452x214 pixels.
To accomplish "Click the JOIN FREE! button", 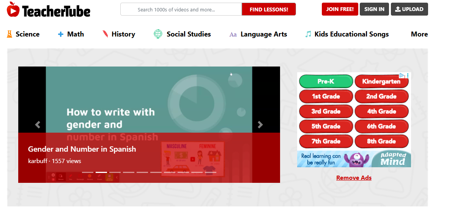I will click(340, 9).
